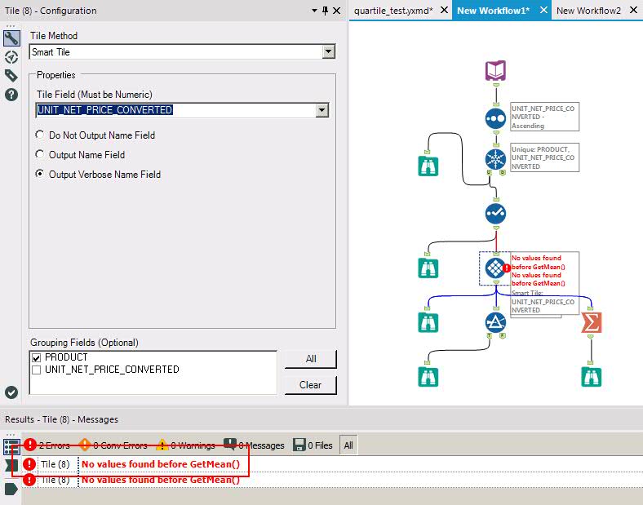Uncheck the PRODUCT grouping field
Screen dimensions: 643x505
point(37,358)
